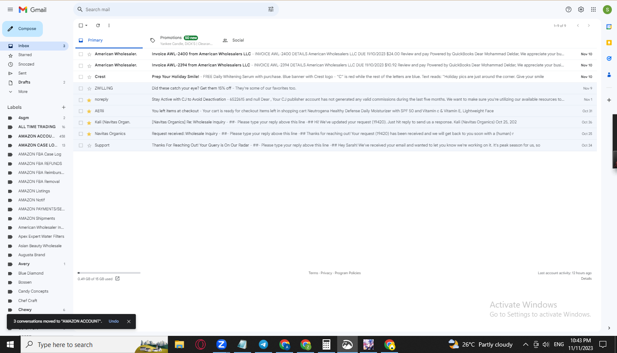
Task: Click the Search mail field
Action: [x=176, y=9]
